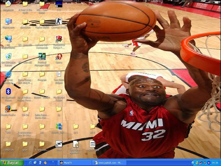Launch the Xfire shortcut
221x166 pixels.
tap(59, 144)
